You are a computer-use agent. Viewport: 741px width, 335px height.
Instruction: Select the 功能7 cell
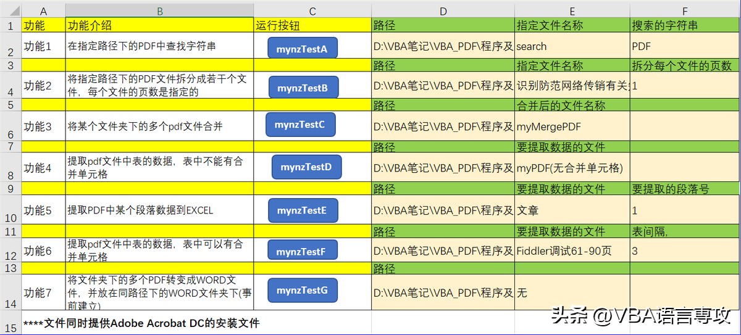pyautogui.click(x=43, y=292)
